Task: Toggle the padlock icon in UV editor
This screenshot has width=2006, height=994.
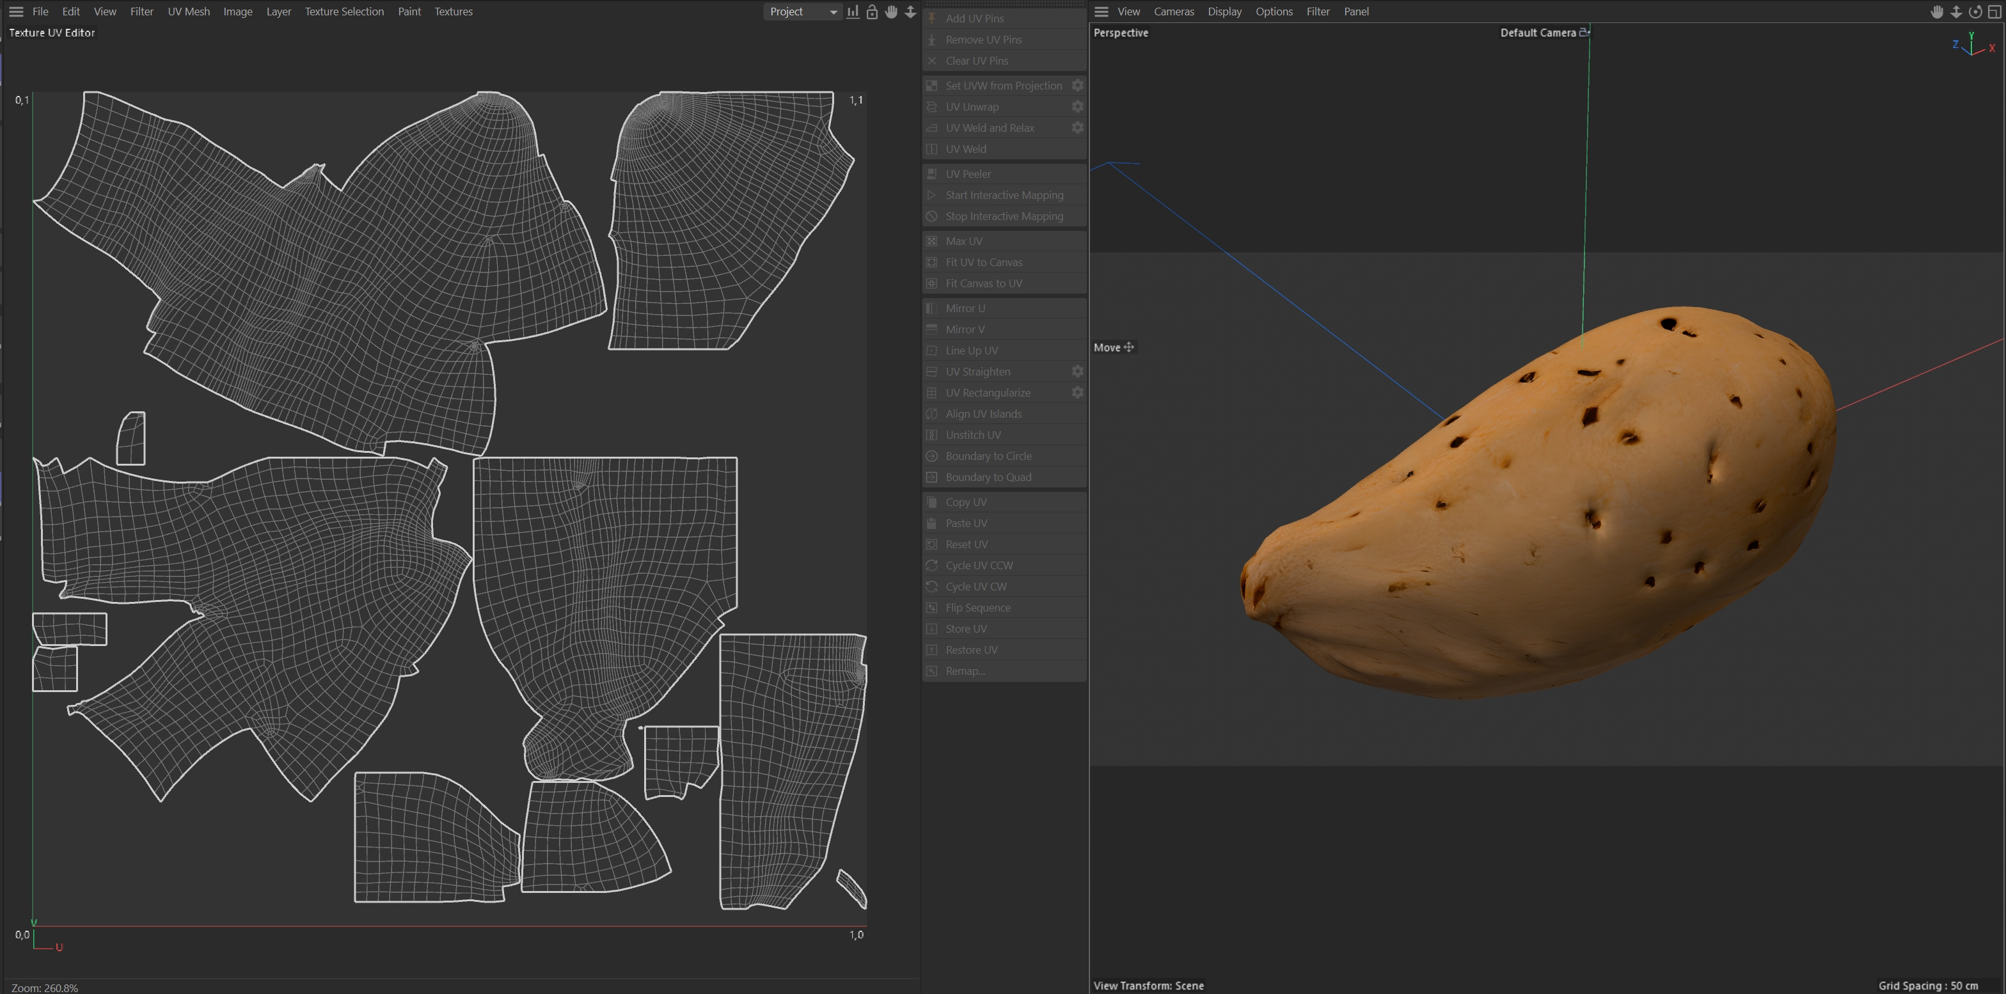Action: [872, 12]
